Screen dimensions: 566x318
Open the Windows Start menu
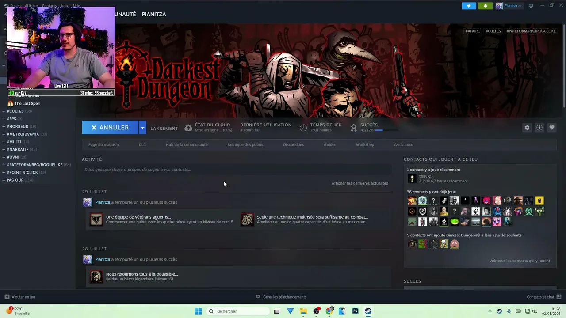(198, 311)
